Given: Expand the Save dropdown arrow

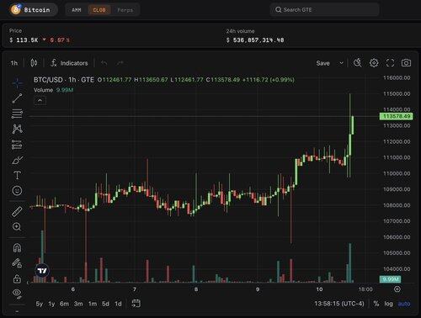Looking at the screenshot, I should [342, 63].
